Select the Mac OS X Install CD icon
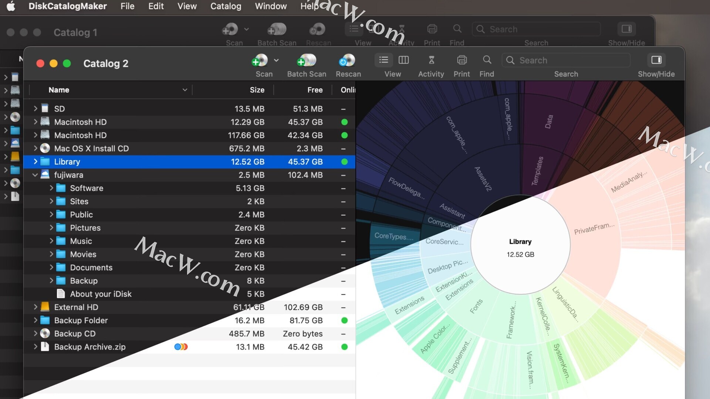 45,148
